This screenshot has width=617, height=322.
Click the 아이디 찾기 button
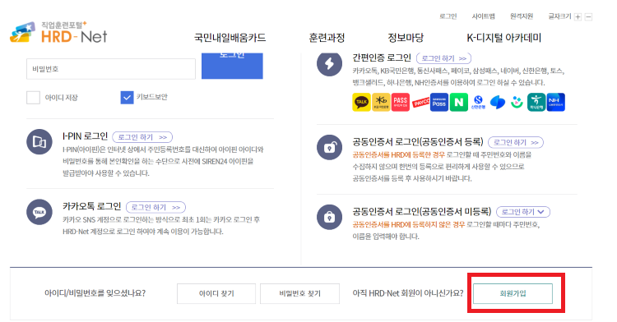(216, 294)
